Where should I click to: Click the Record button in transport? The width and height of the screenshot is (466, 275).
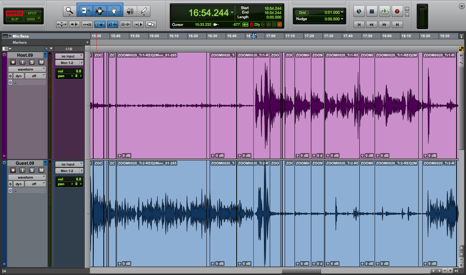[x=397, y=11]
